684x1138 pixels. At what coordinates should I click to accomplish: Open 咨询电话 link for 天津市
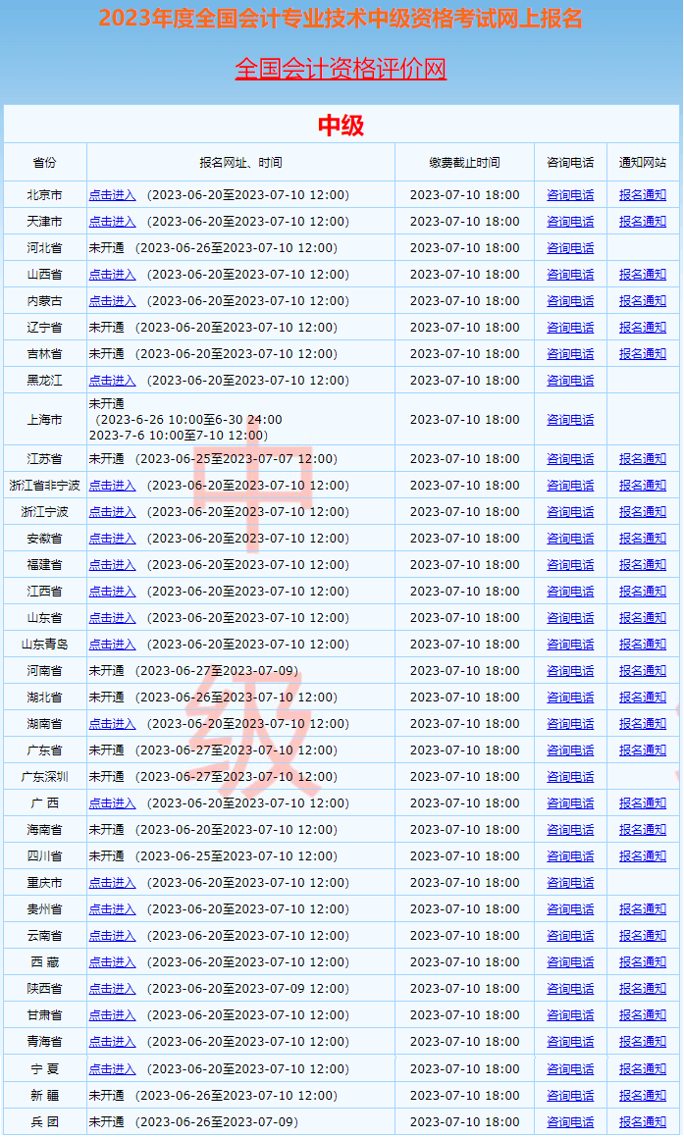[570, 222]
